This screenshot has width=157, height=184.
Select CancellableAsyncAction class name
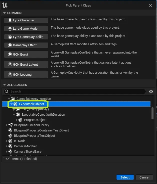coord(34,99)
